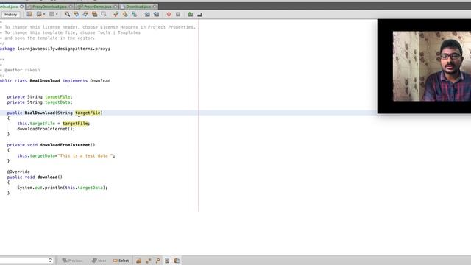The image size is (471, 265).
Task: Toggle Wrap Around icon in find bar
Action: (177, 261)
